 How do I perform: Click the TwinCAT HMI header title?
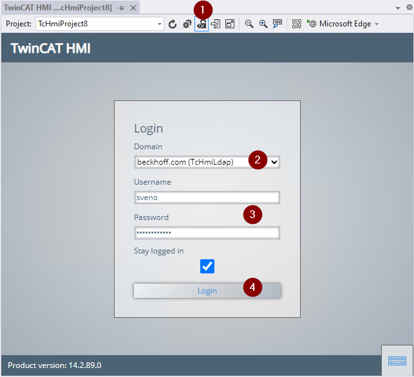coord(50,48)
